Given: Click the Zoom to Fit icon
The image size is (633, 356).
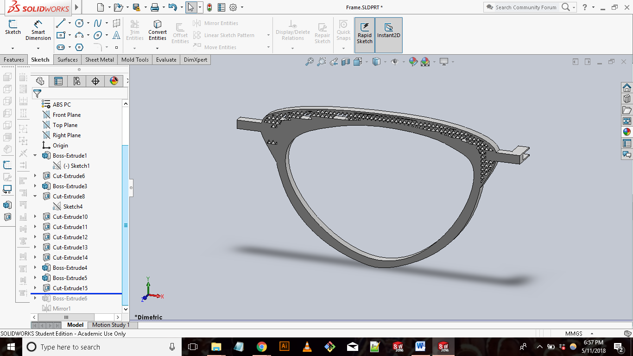Looking at the screenshot, I should [x=309, y=62].
